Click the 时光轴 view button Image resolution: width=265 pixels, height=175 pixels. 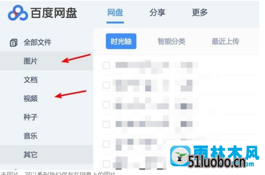[x=121, y=41]
